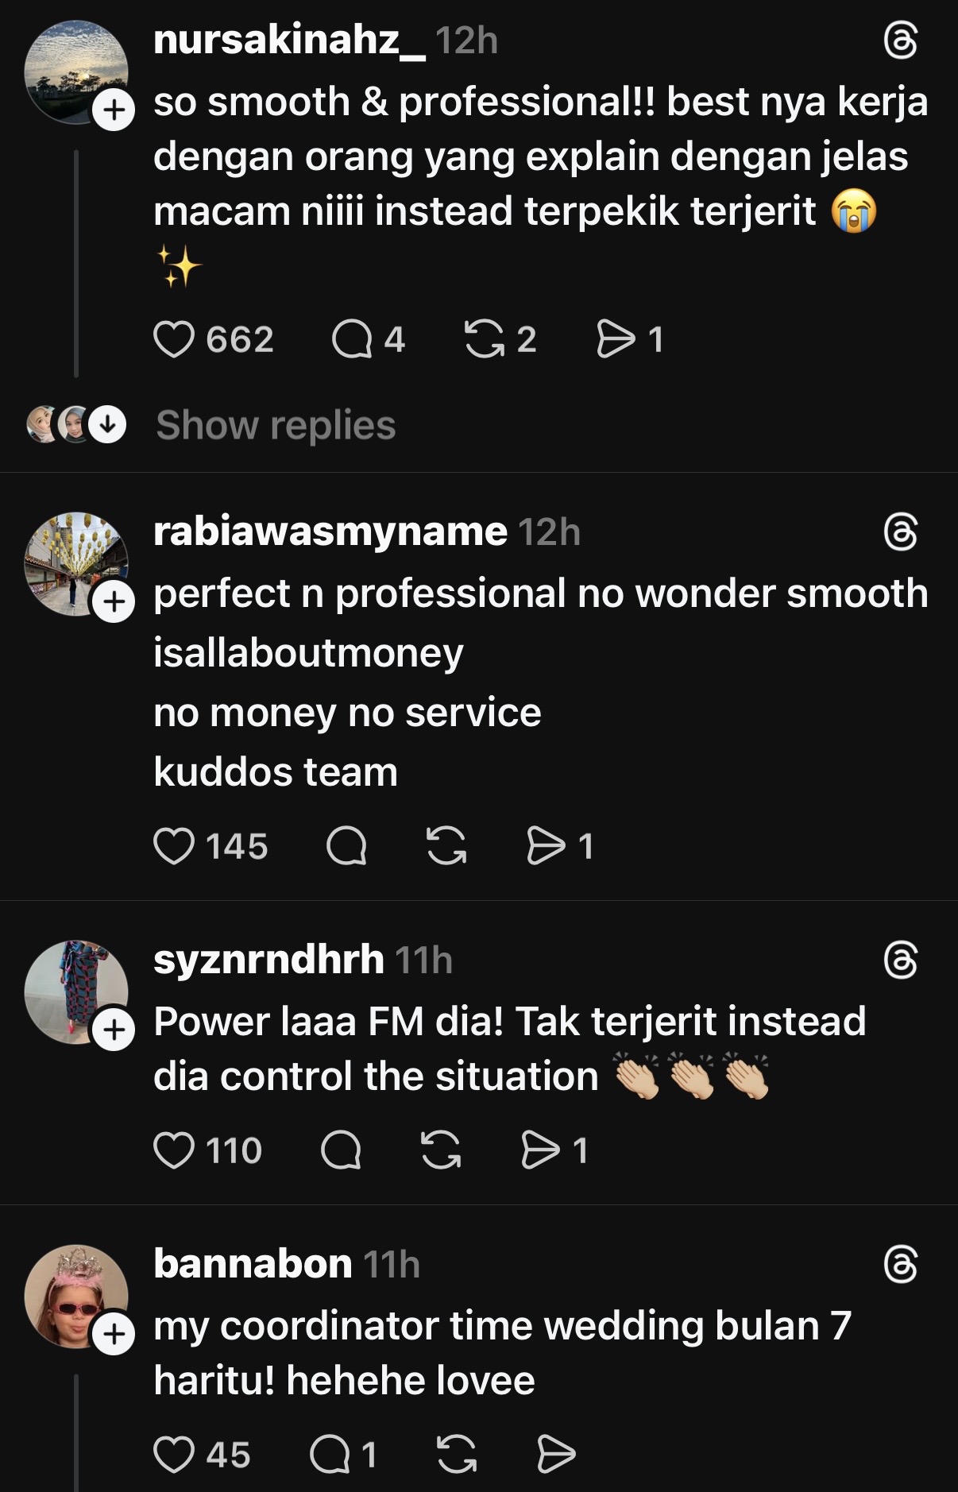Screen dimensions: 958x1492
Task: Repost rabiawasmyname's comment
Action: 446,846
